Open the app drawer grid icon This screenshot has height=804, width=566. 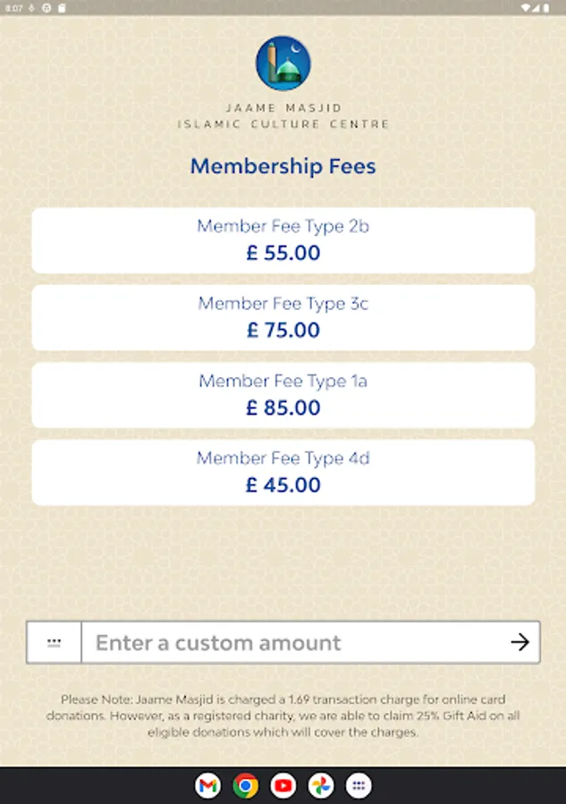[x=359, y=785]
